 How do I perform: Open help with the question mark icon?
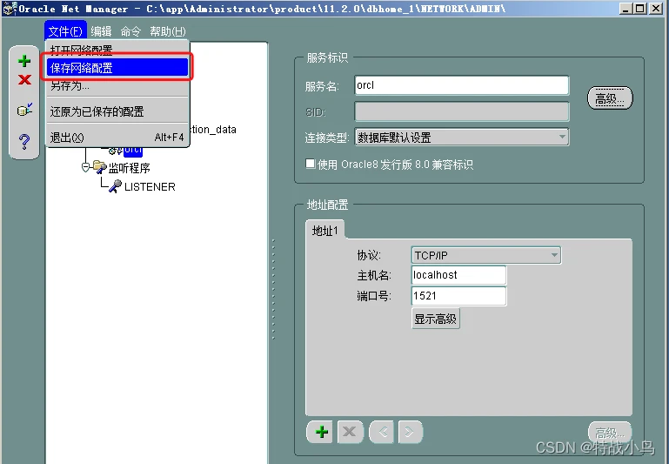[24, 141]
